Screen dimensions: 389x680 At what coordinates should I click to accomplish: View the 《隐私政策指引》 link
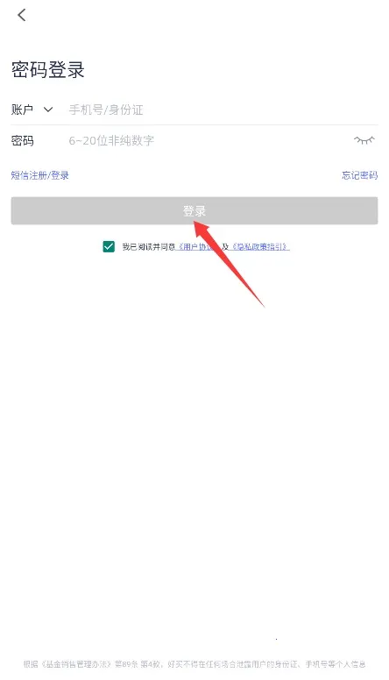[x=259, y=247]
